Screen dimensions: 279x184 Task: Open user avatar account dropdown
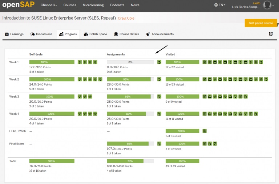point(268,5)
